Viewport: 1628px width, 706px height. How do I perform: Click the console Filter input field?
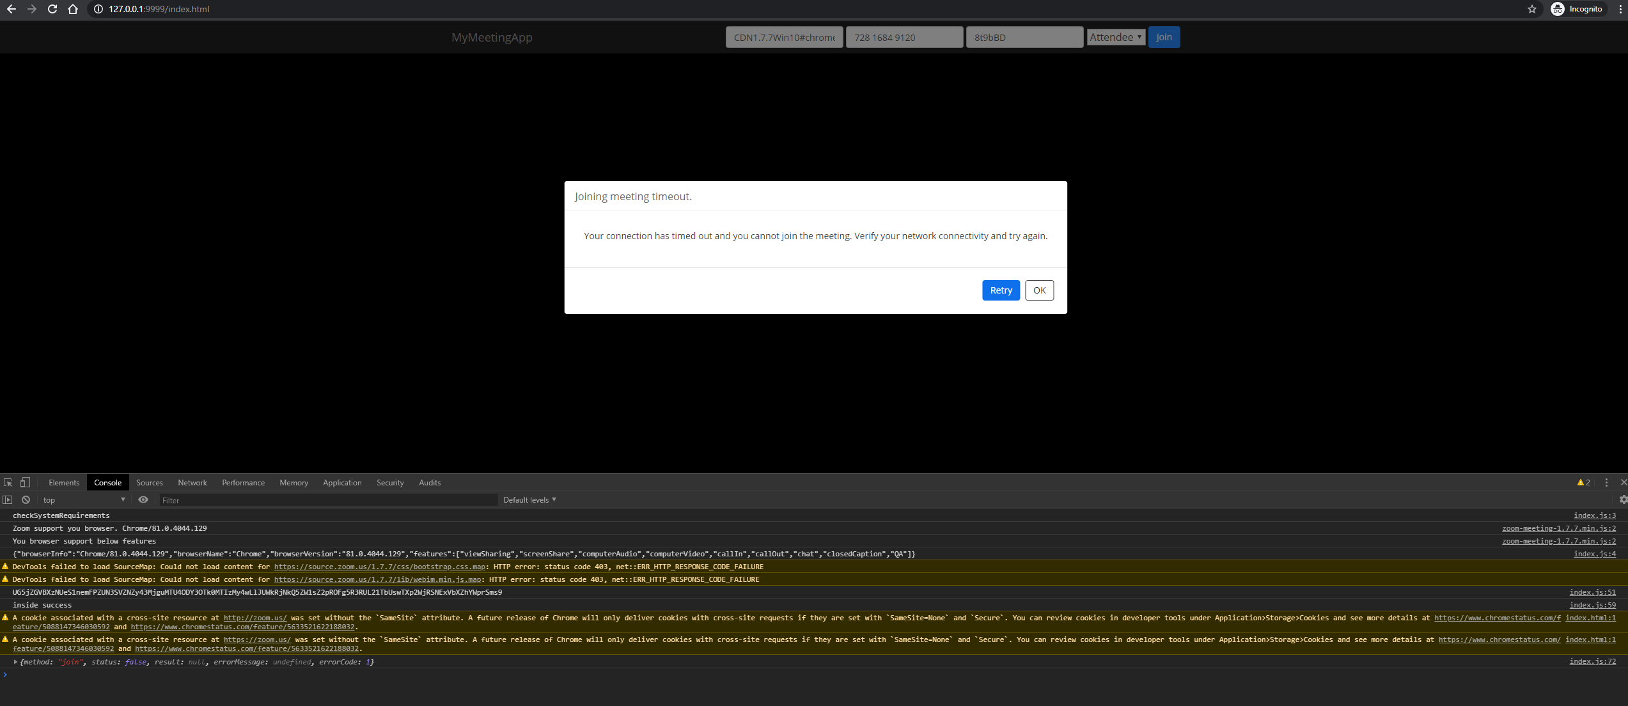coord(328,500)
